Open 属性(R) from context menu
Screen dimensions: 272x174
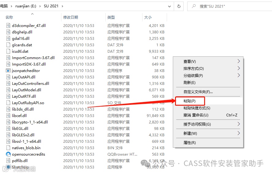(x=208, y=143)
